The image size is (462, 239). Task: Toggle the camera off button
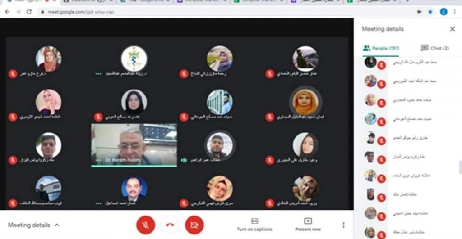[x=194, y=225]
